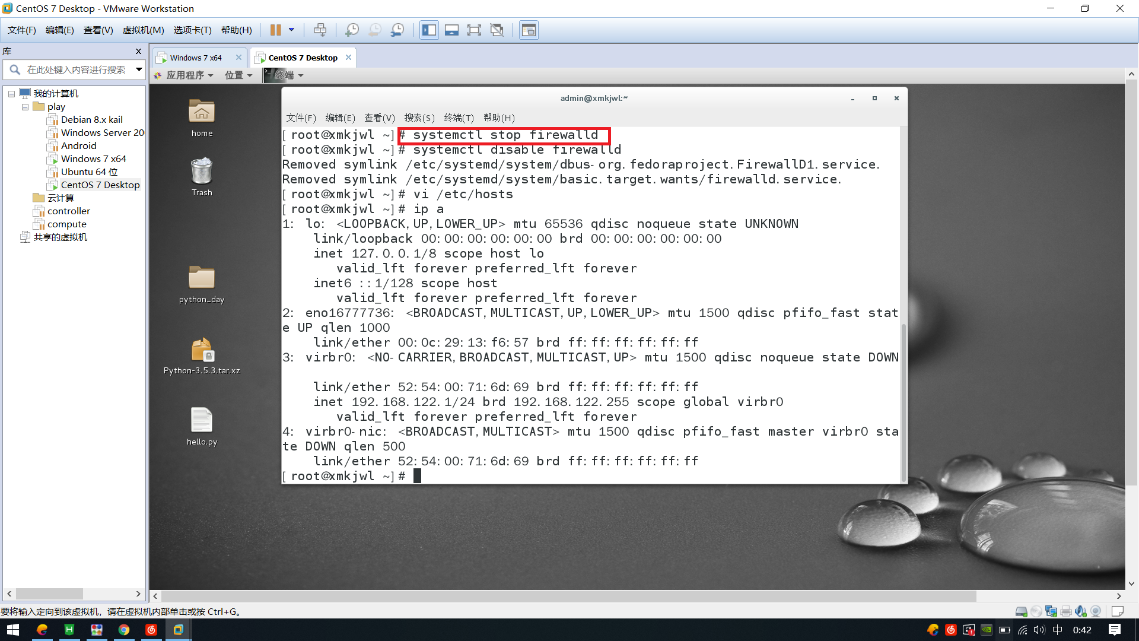The width and height of the screenshot is (1139, 641).
Task: Open terminal 搜索(S) menu
Action: (419, 118)
